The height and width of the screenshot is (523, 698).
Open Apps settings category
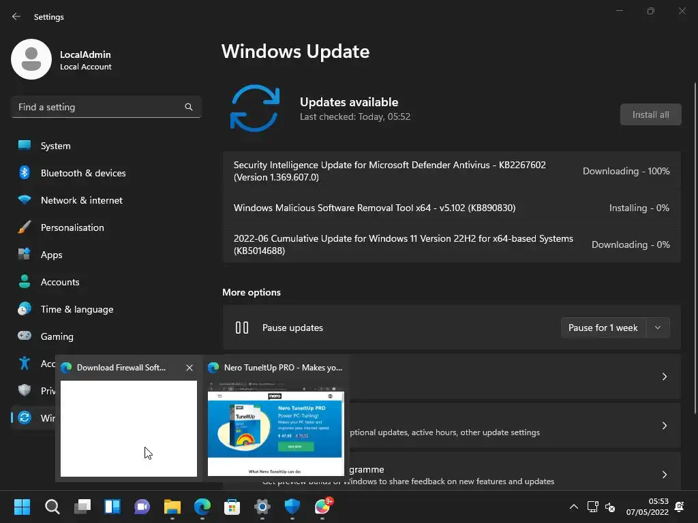(x=106, y=255)
